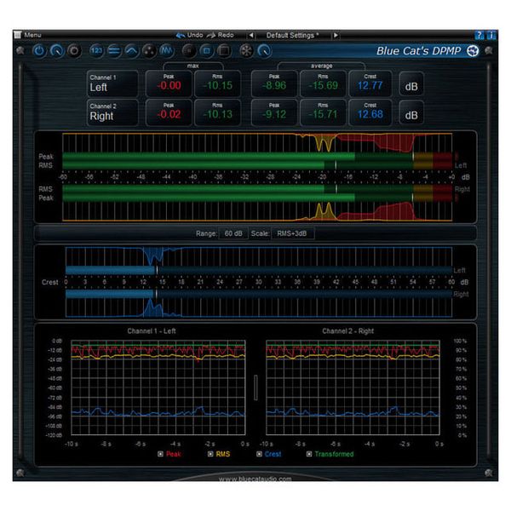Open the Menu icon at top left
The height and width of the screenshot is (511, 511).
(18, 35)
